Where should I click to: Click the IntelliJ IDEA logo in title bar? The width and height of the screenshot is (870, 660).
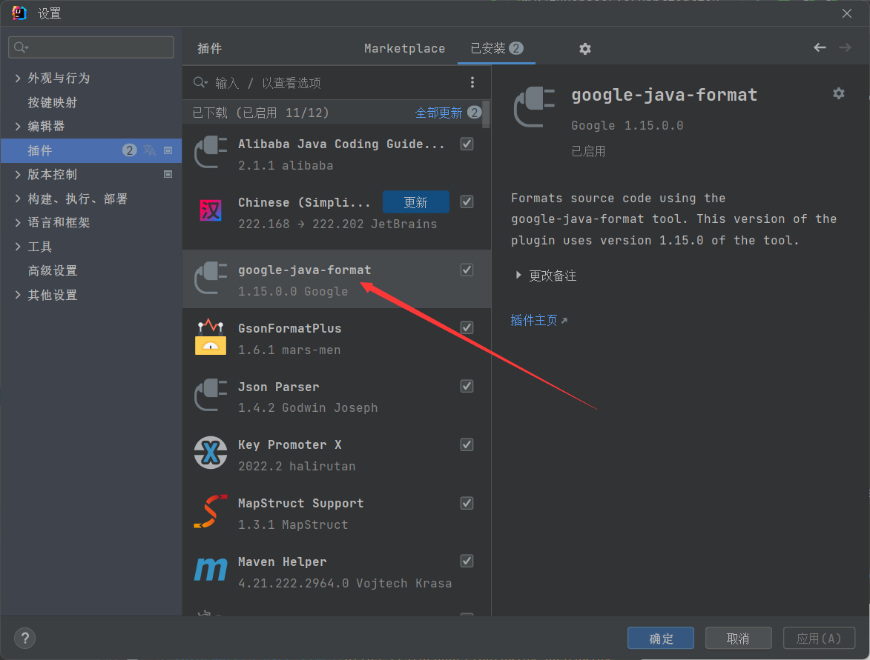[x=19, y=13]
